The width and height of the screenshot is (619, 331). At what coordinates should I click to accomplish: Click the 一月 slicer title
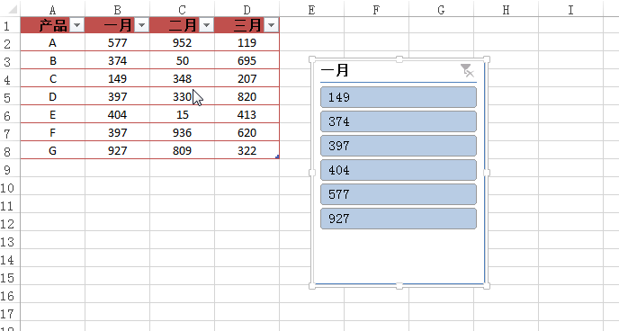(x=335, y=71)
